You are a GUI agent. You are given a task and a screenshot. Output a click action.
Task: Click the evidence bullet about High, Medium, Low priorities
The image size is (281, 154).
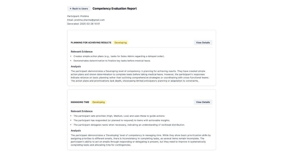click(119, 116)
